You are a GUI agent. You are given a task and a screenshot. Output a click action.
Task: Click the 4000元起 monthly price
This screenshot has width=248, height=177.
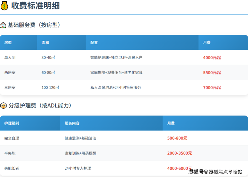pyautogui.click(x=212, y=58)
